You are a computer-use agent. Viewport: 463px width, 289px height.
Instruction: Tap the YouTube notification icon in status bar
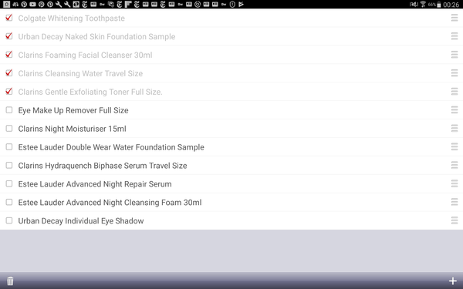[x=32, y=4]
